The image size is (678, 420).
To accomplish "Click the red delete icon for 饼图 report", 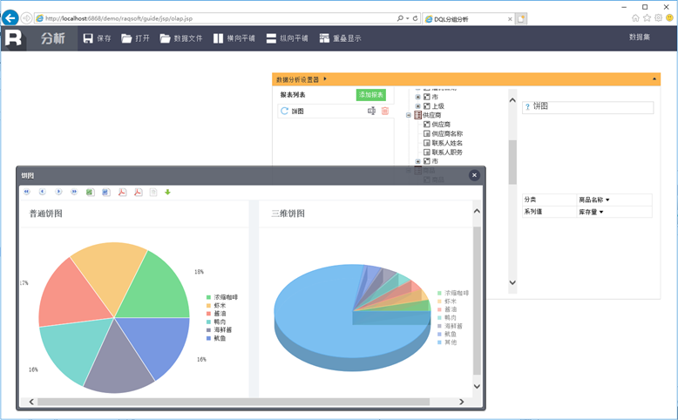I will (x=385, y=112).
